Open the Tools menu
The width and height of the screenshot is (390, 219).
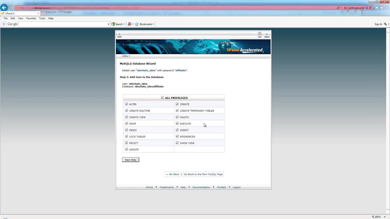pos(42,18)
